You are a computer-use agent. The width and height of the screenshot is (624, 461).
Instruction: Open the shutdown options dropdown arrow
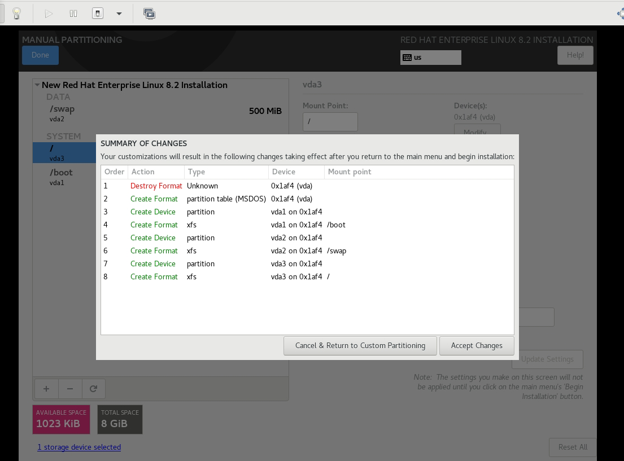click(x=119, y=14)
